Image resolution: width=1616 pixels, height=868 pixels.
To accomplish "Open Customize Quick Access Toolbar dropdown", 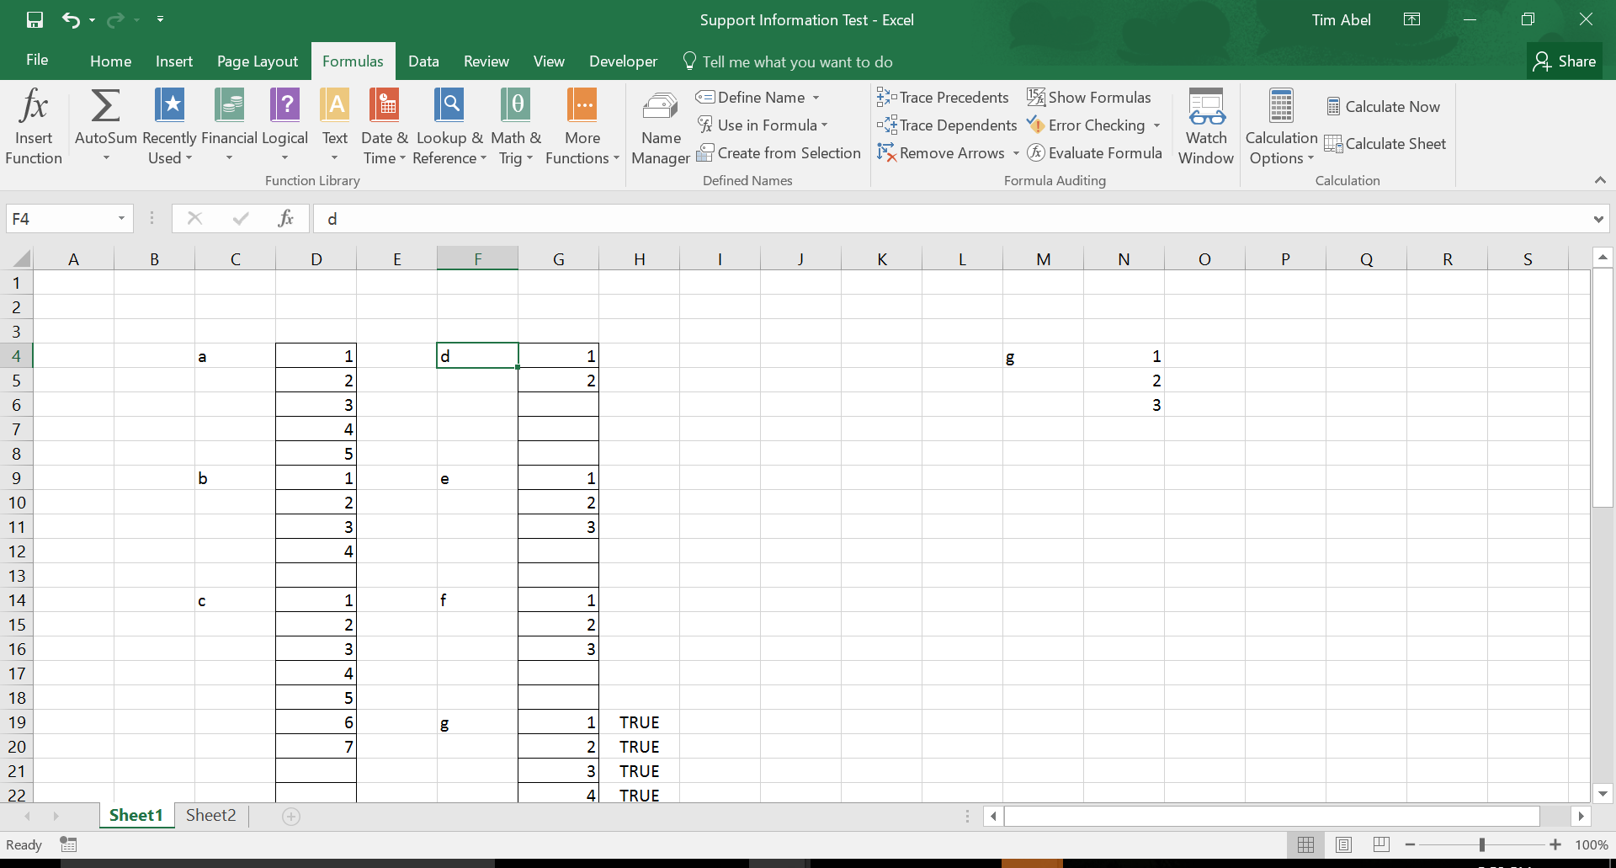I will pos(160,19).
